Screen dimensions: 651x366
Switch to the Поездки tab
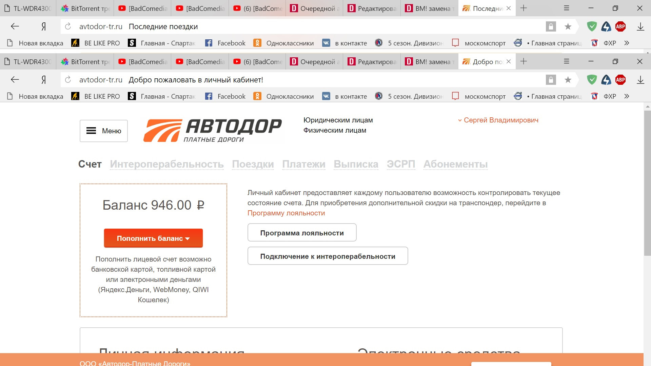pyautogui.click(x=253, y=164)
